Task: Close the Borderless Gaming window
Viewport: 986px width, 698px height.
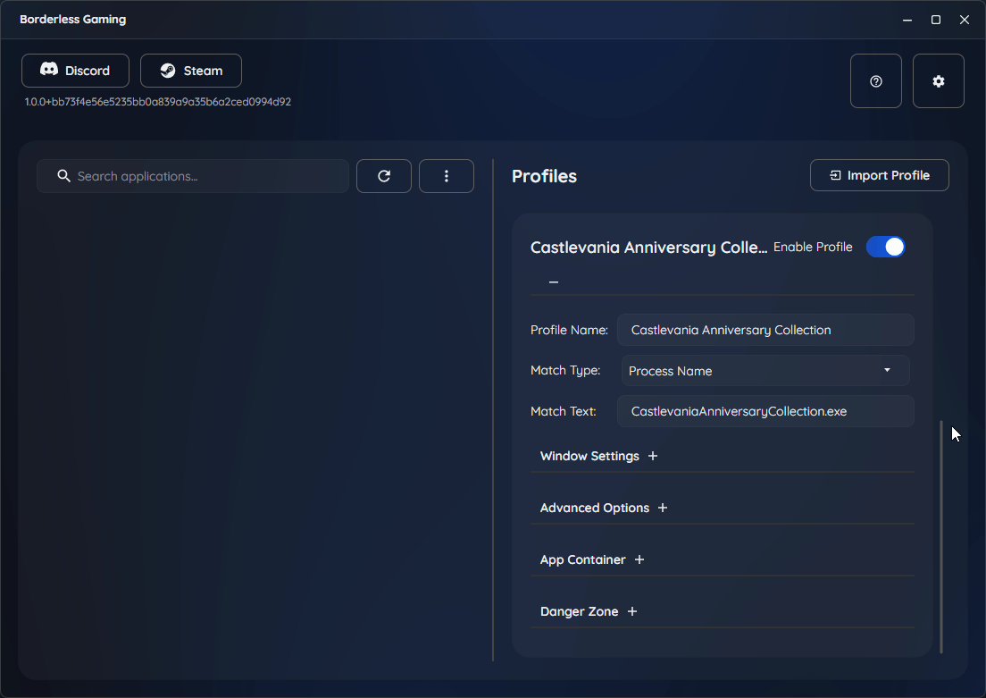Action: coord(964,20)
